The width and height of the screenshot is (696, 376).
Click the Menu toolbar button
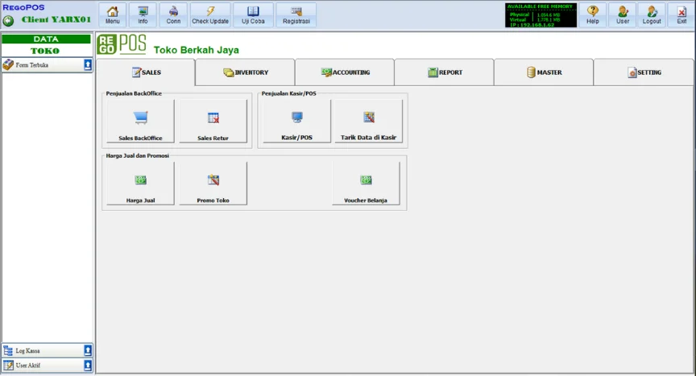pos(113,14)
